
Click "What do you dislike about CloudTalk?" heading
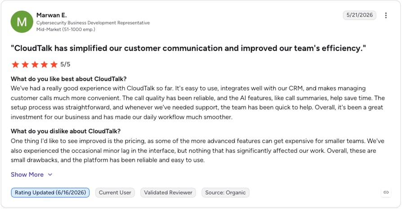(x=66, y=131)
